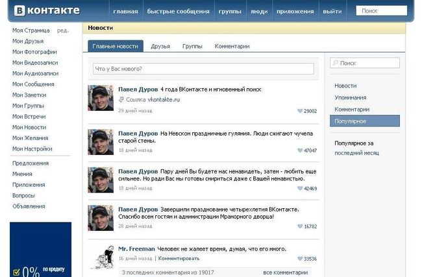Open Мои Аудиозаписи

[35, 73]
